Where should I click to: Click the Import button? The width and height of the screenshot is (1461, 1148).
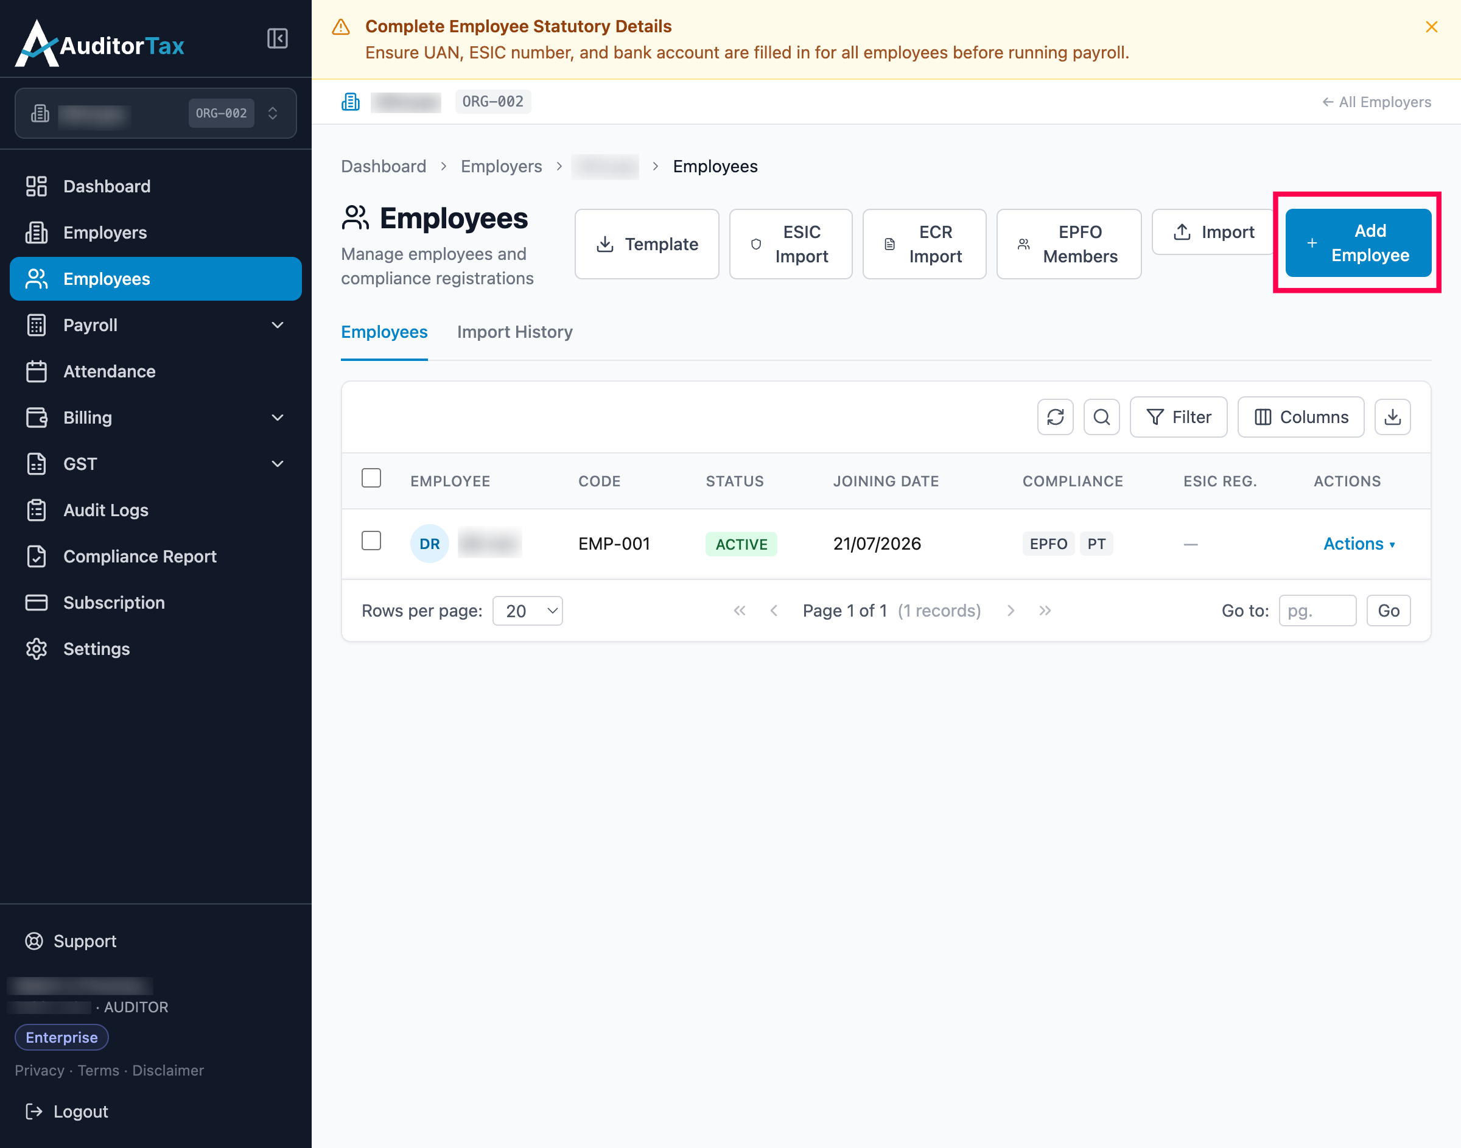pos(1214,232)
